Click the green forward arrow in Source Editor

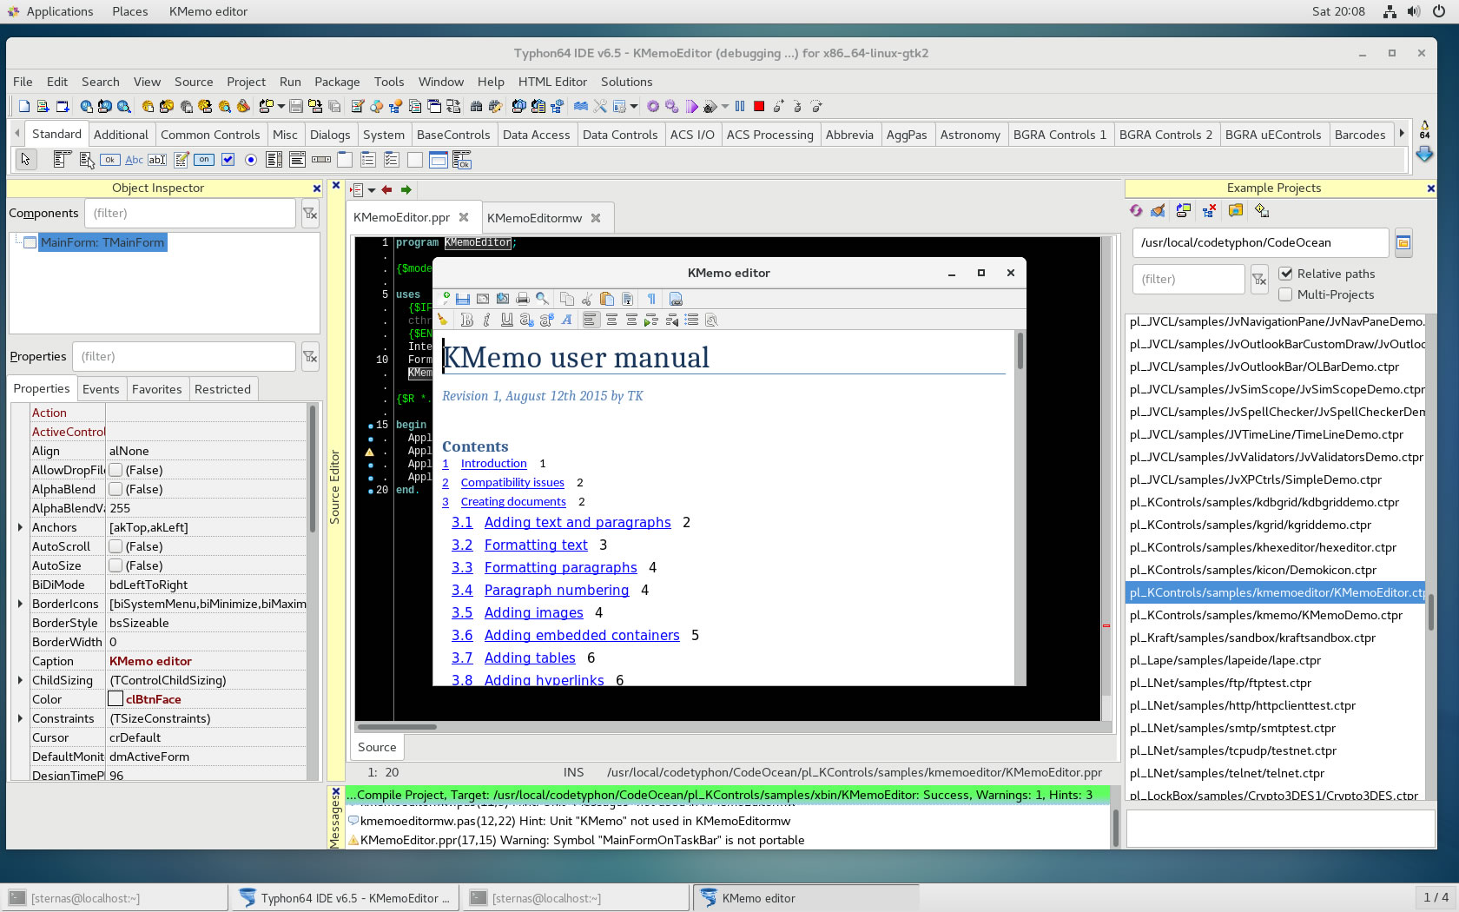point(406,189)
